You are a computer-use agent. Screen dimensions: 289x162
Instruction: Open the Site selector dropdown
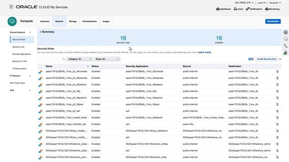click(244, 3)
